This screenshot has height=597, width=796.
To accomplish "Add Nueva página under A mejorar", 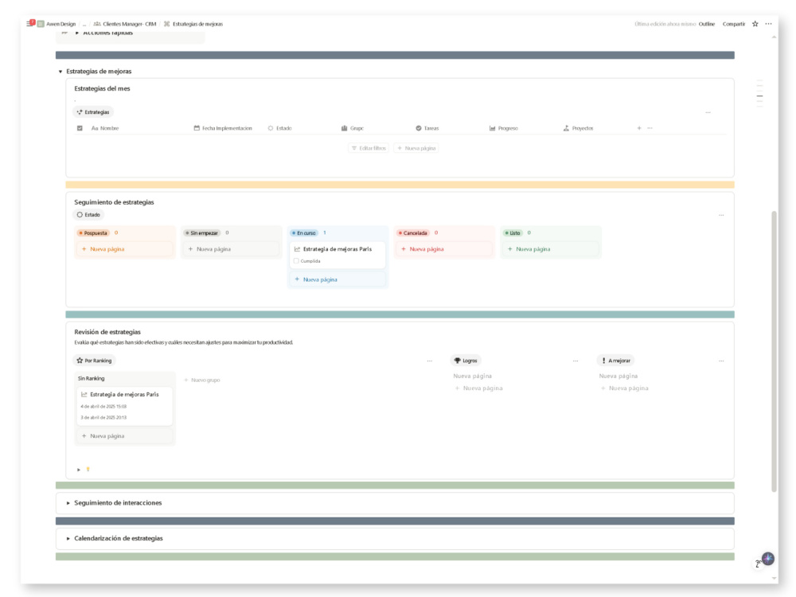I will click(624, 388).
